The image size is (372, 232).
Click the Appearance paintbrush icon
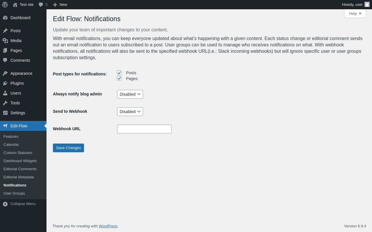point(5,73)
